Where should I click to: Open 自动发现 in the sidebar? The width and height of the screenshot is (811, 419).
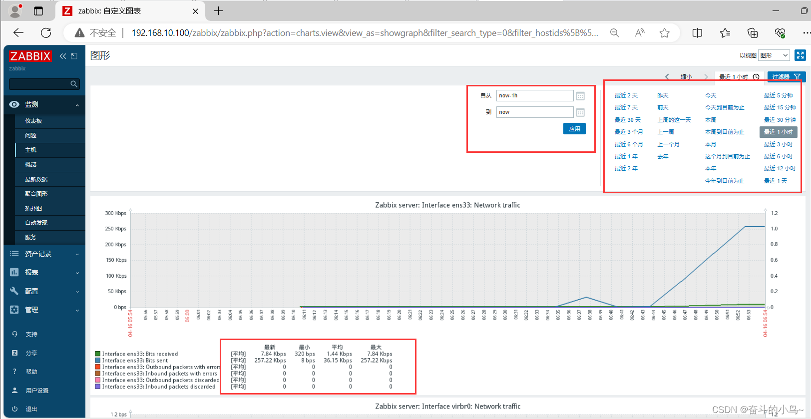click(36, 223)
